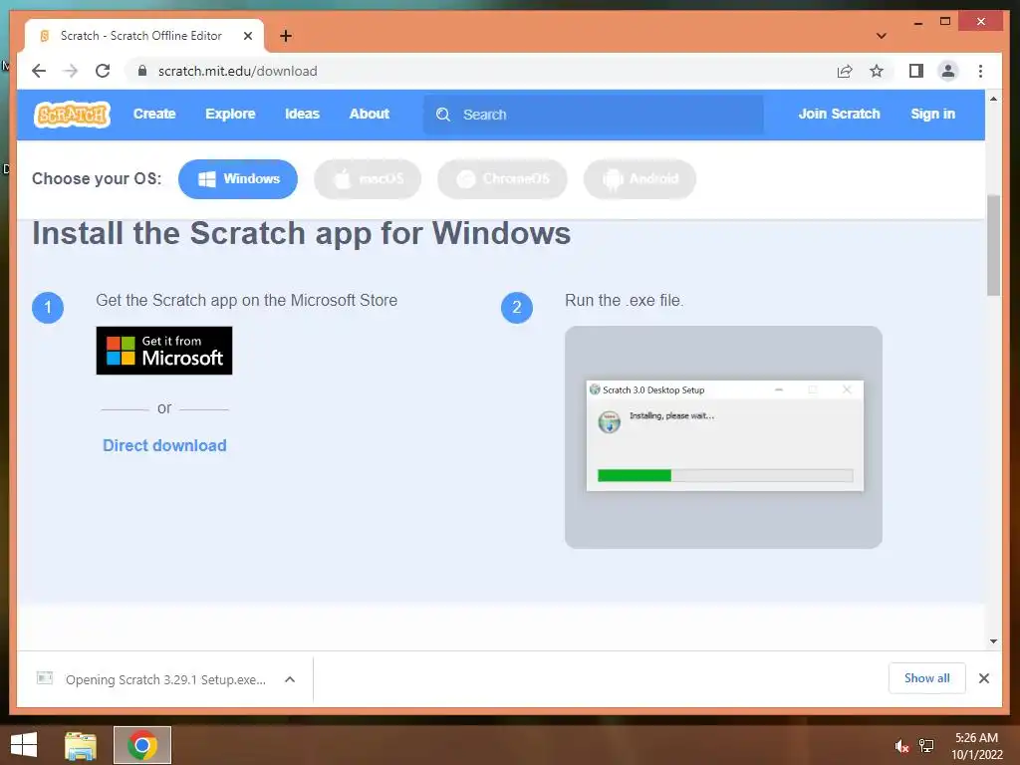Click the Scratch logo in the navbar
This screenshot has width=1020, height=765.
pyautogui.click(x=72, y=115)
